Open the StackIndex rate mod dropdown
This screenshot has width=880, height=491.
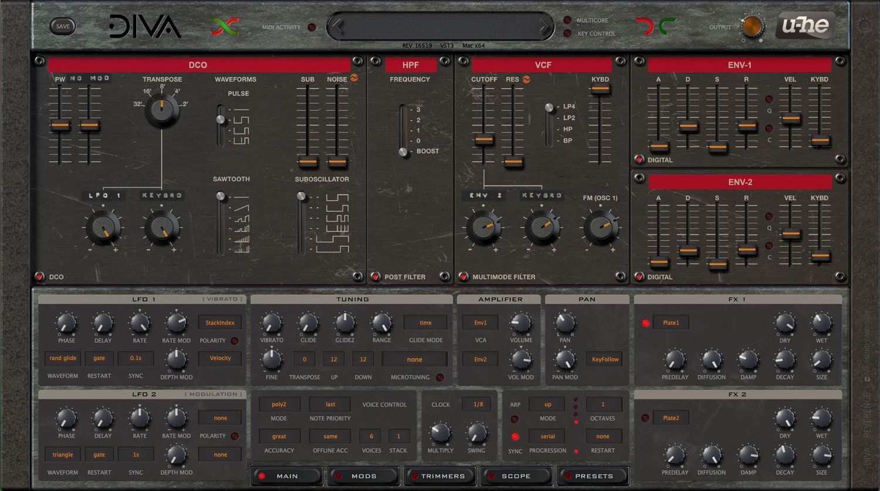(220, 323)
